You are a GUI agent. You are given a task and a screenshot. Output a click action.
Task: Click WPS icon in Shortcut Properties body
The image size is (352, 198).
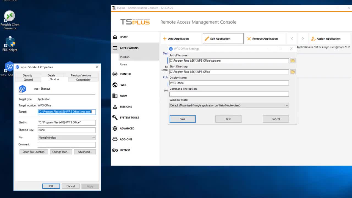pos(22,89)
